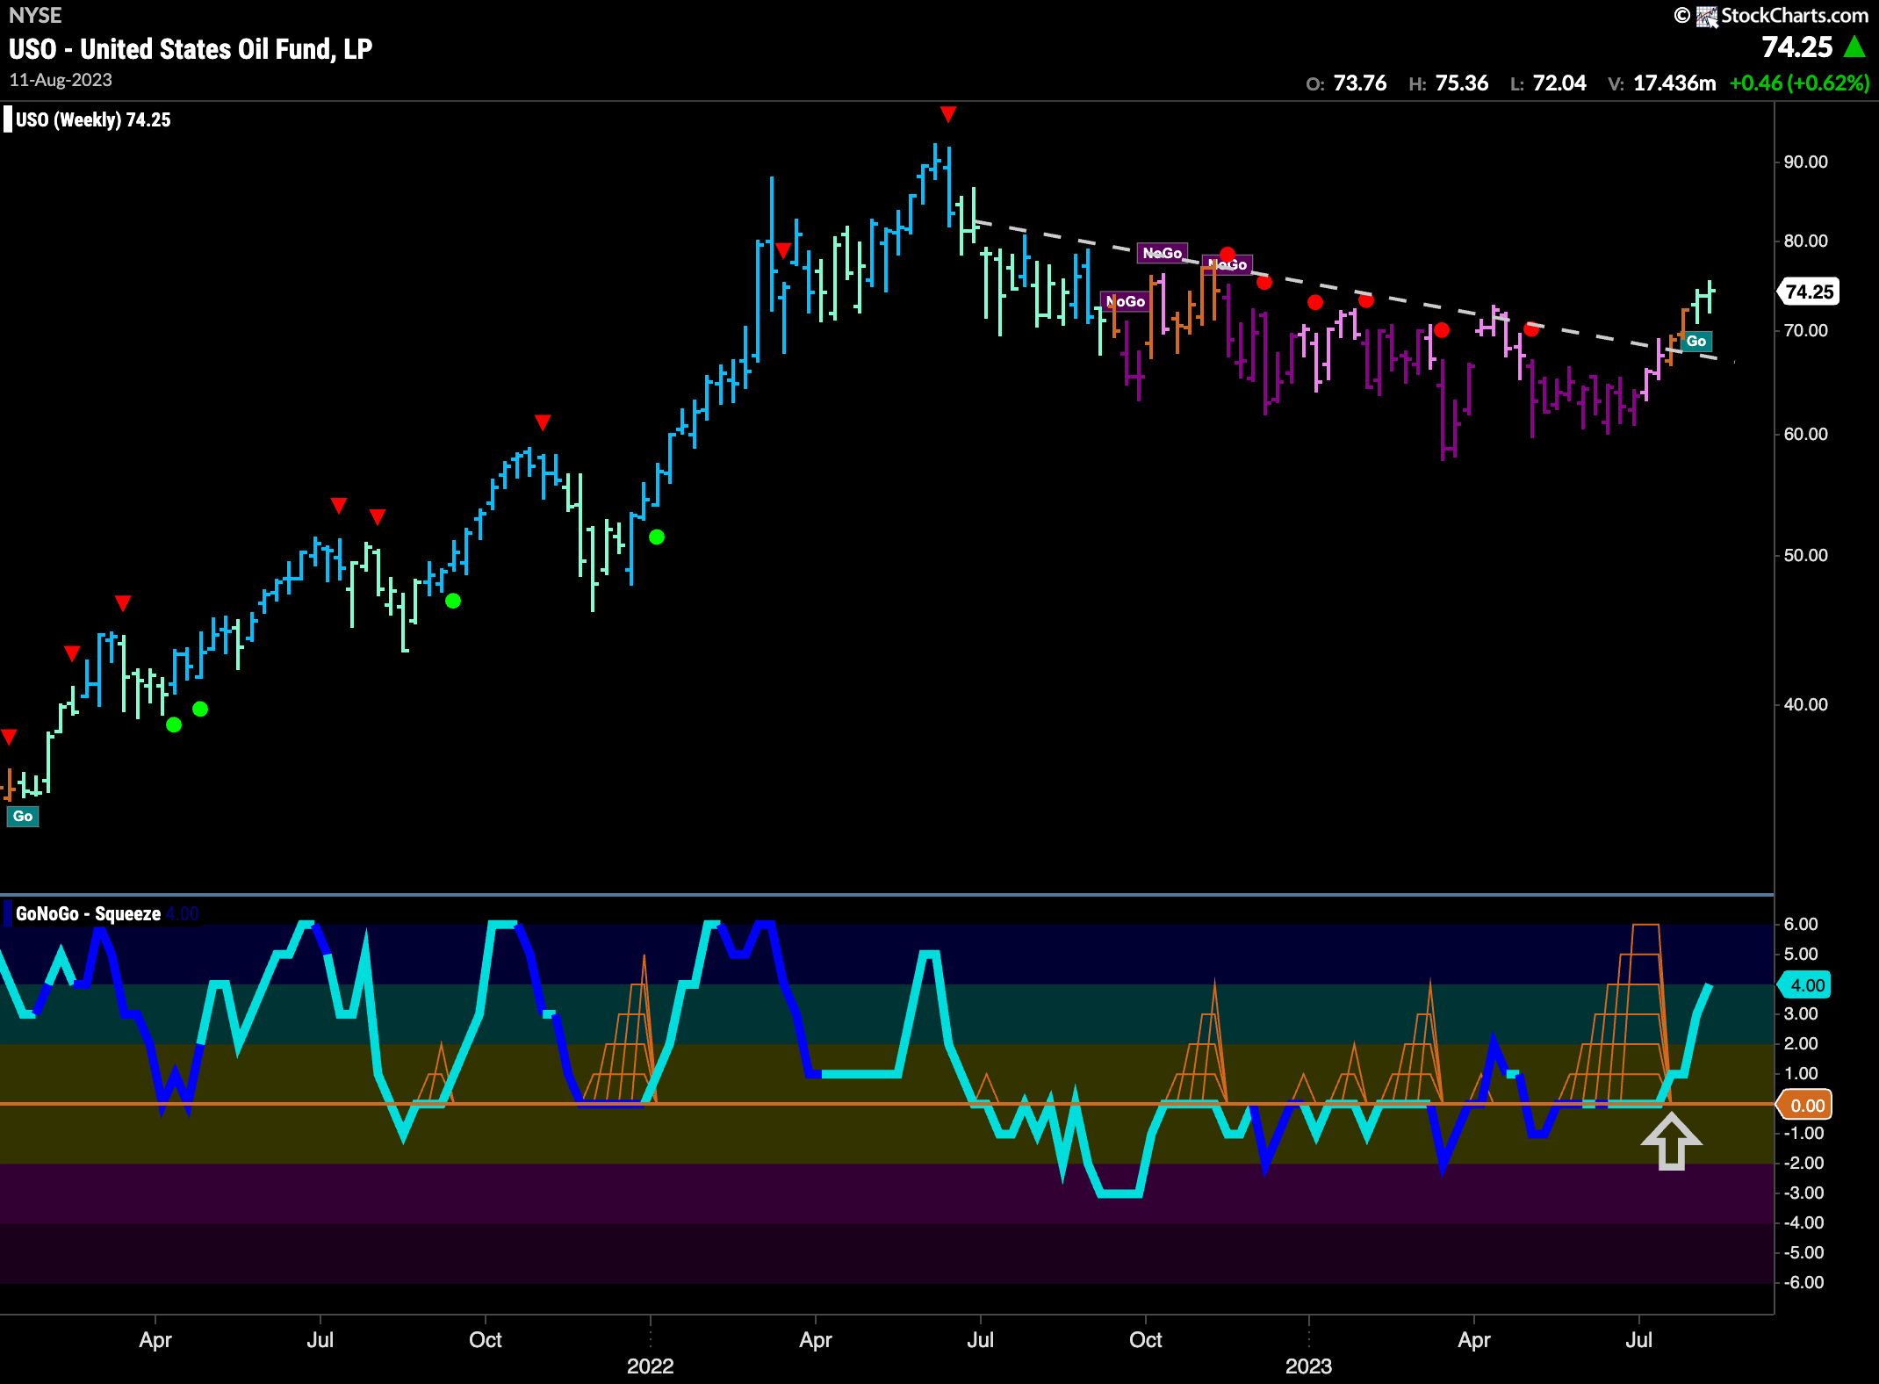The height and width of the screenshot is (1384, 1879).
Task: Click the red triangle above the April 2021 swing high
Action: [123, 603]
